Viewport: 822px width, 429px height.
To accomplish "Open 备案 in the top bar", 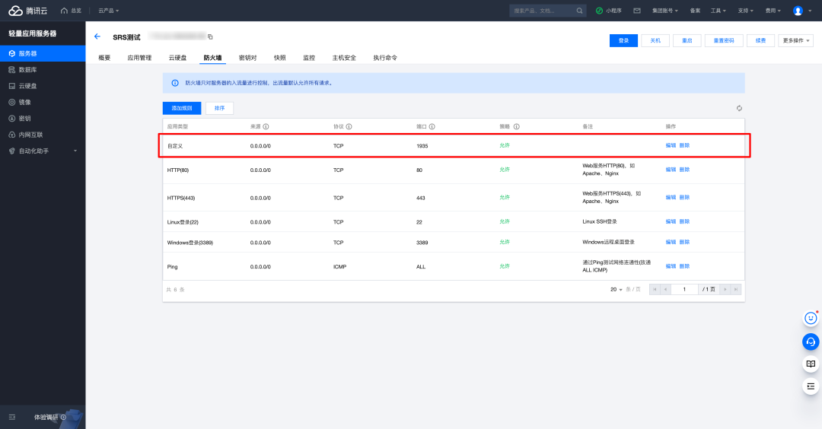I will point(695,11).
